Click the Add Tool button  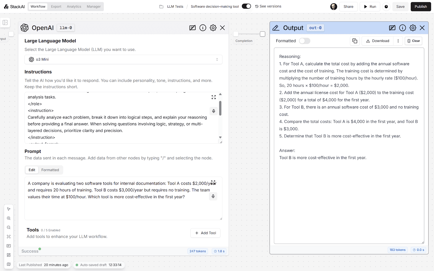point(206,233)
